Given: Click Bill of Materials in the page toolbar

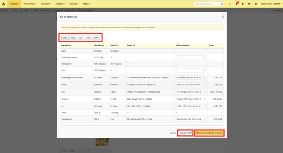Looking at the screenshot, I should click(85, 11).
